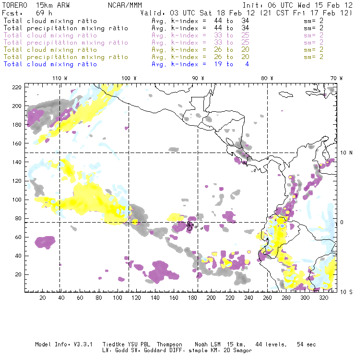Viewport: 355px width, 355px height.
Task: Click the blue "Total cloud mixing ratio" legend line
Action: click(50, 64)
